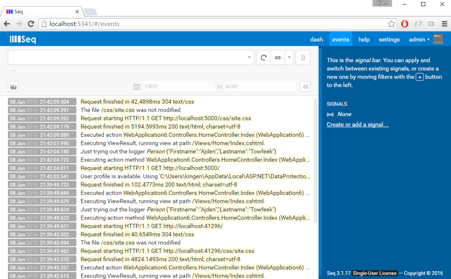The height and width of the screenshot is (279, 451).
Task: Click the signal antenna icon next to None
Action: pyautogui.click(x=330, y=114)
